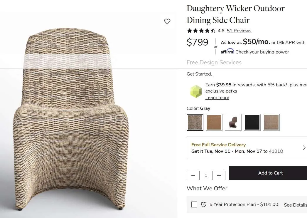
Task: Enable the 5 Year Protection Plan checkbox
Action: [194, 204]
